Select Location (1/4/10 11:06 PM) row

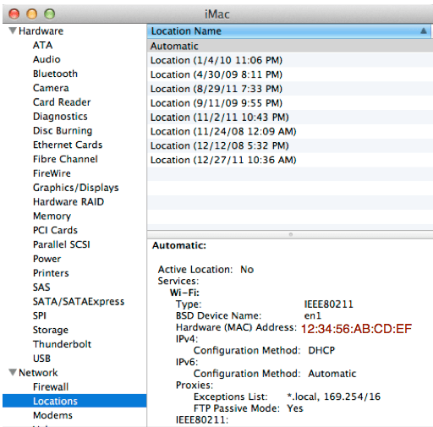(x=290, y=60)
